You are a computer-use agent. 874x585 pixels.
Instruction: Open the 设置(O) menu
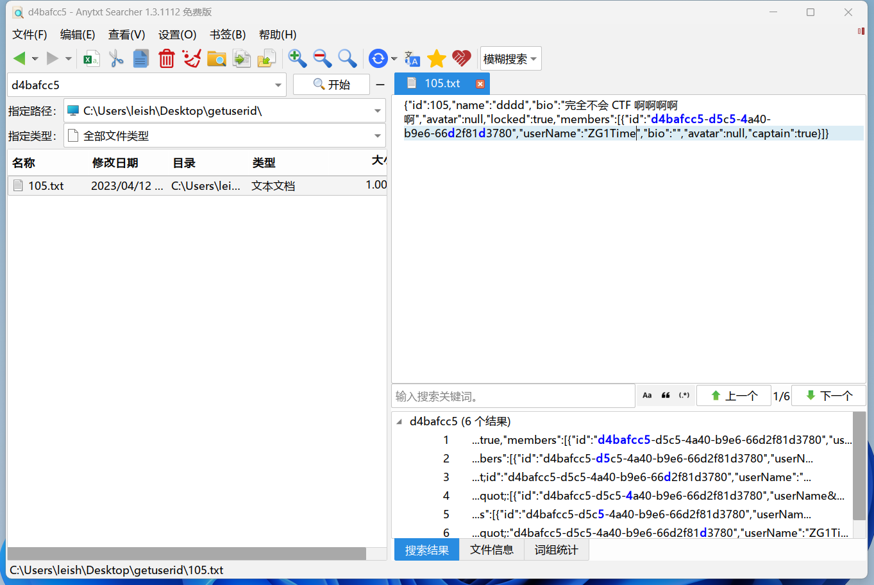(177, 35)
